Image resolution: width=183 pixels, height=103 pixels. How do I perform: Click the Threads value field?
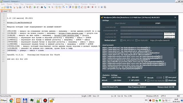pyautogui.click(x=159, y=78)
